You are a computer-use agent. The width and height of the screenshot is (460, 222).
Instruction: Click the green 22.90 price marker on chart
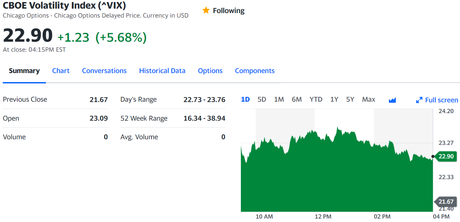(446, 157)
